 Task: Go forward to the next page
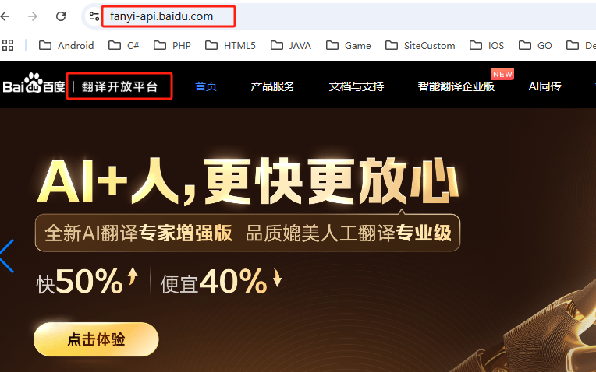(x=33, y=16)
